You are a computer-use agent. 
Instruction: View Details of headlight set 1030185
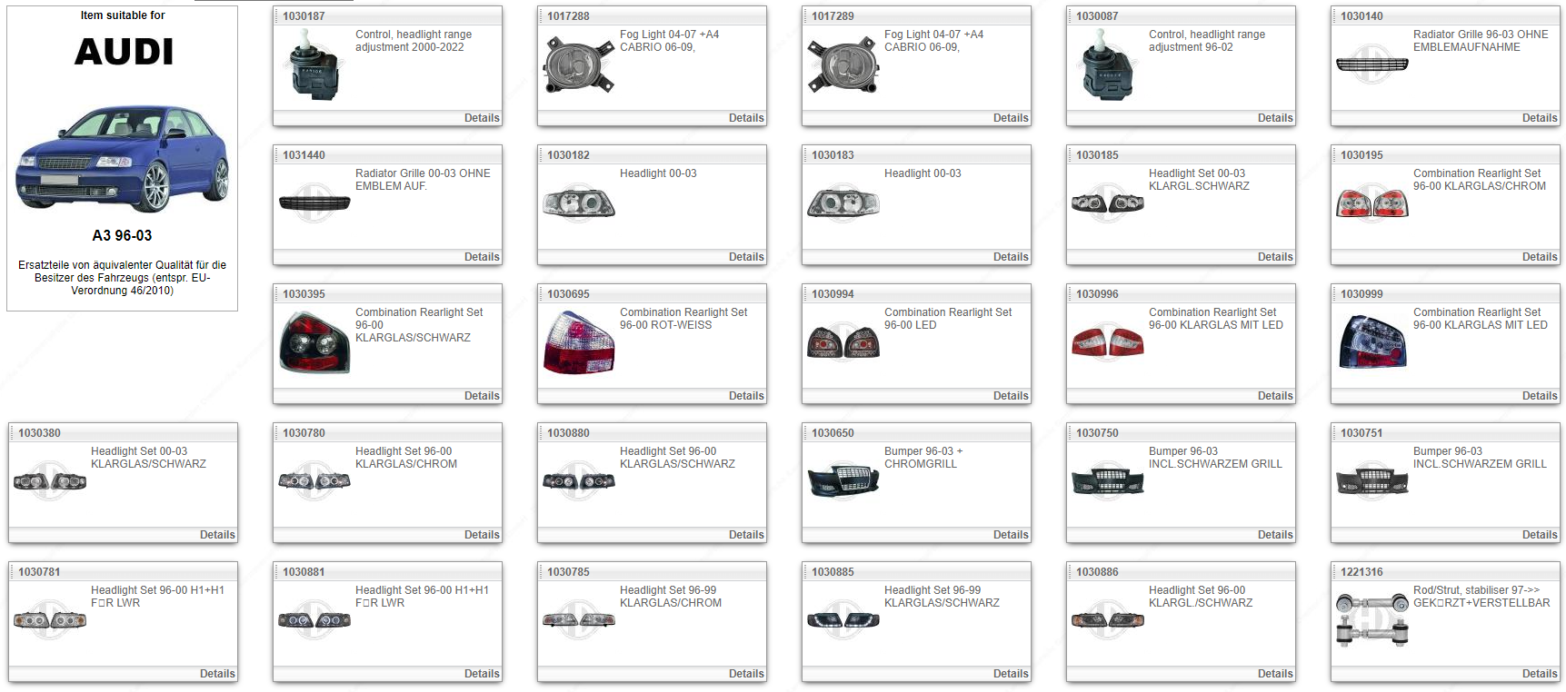click(x=1274, y=257)
